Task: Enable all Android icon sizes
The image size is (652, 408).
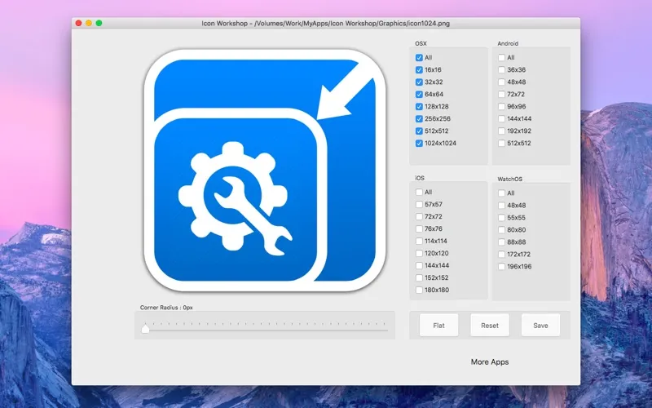Action: (x=501, y=58)
